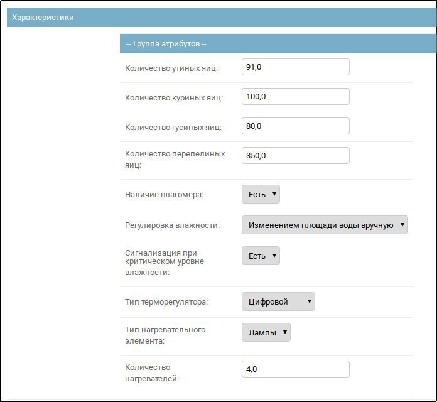Image resolution: width=437 pixels, height=402 pixels.
Task: Click the Сигнализация при критическом уровне влажности label
Action: [x=165, y=263]
